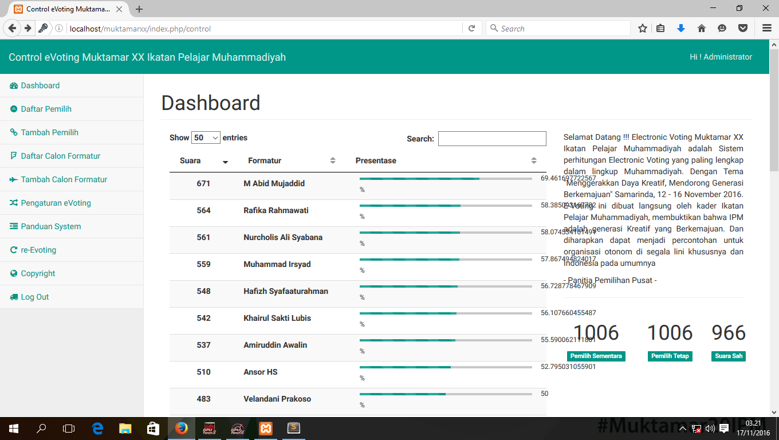This screenshot has height=440, width=779.
Task: Click Velandani Prakoso's percentage progress bar
Action: [x=446, y=394]
